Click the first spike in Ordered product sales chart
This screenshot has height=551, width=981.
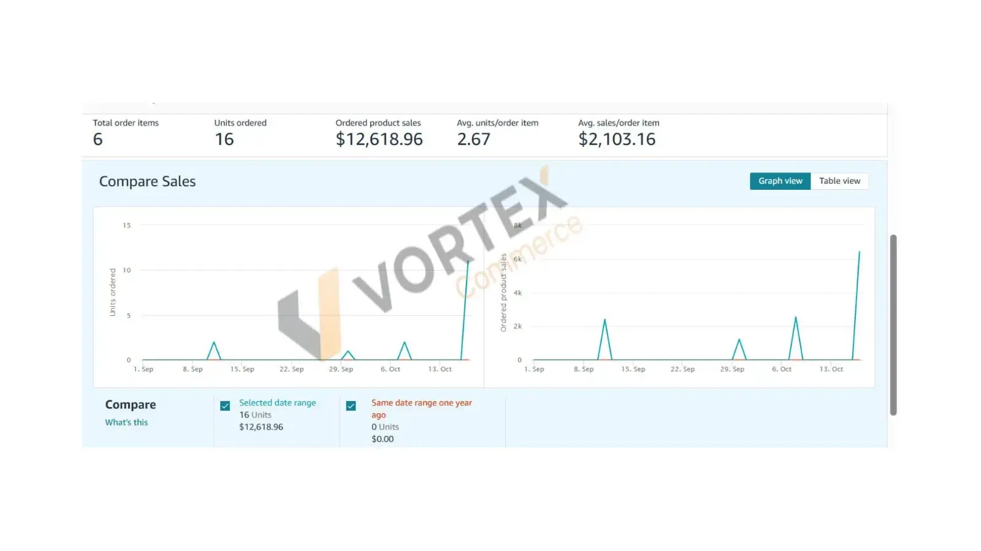tap(605, 320)
